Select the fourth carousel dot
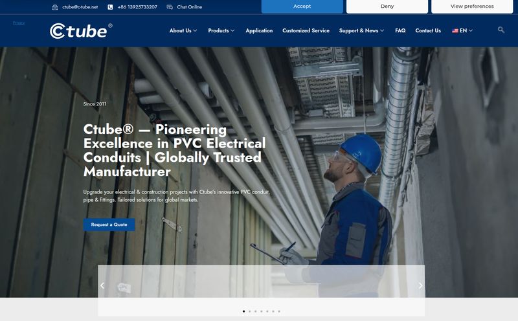The height and width of the screenshot is (321, 518). pos(262,311)
